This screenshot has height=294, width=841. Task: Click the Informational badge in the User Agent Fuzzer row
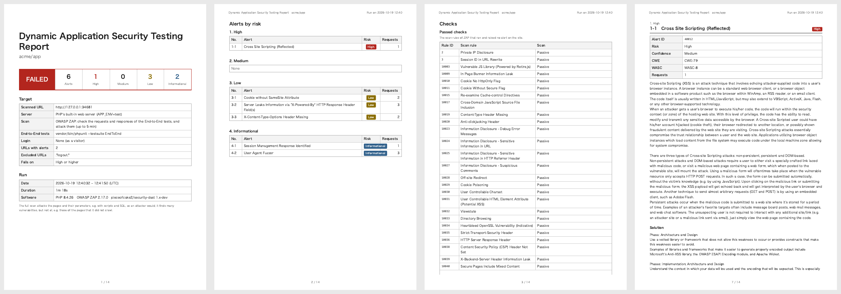375,153
